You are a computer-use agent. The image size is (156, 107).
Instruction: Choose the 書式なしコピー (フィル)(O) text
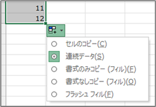tap(101, 82)
